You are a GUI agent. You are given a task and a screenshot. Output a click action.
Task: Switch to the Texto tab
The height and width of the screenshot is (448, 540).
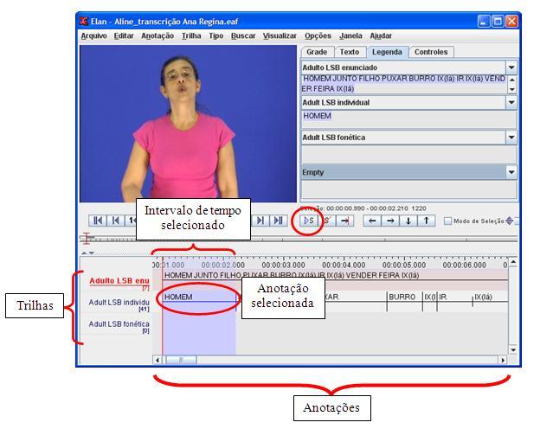[x=350, y=52]
